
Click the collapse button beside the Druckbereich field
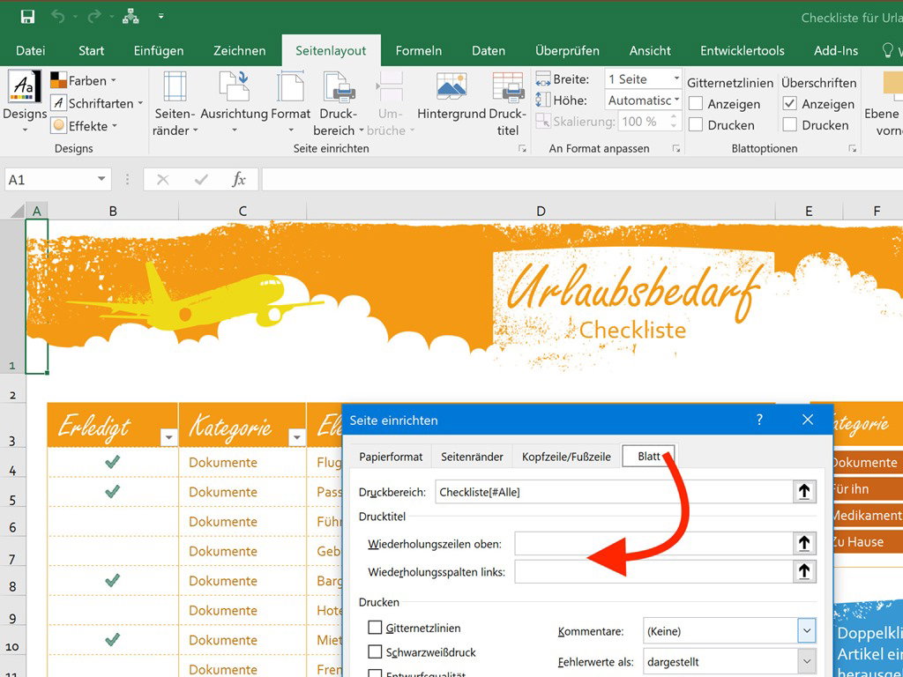[x=803, y=492]
